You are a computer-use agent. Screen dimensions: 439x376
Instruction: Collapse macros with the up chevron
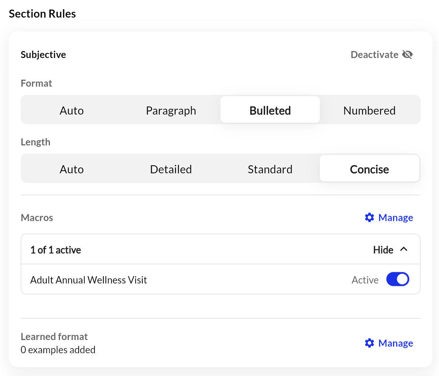pos(404,249)
